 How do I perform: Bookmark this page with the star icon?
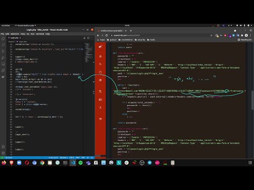(212, 35)
